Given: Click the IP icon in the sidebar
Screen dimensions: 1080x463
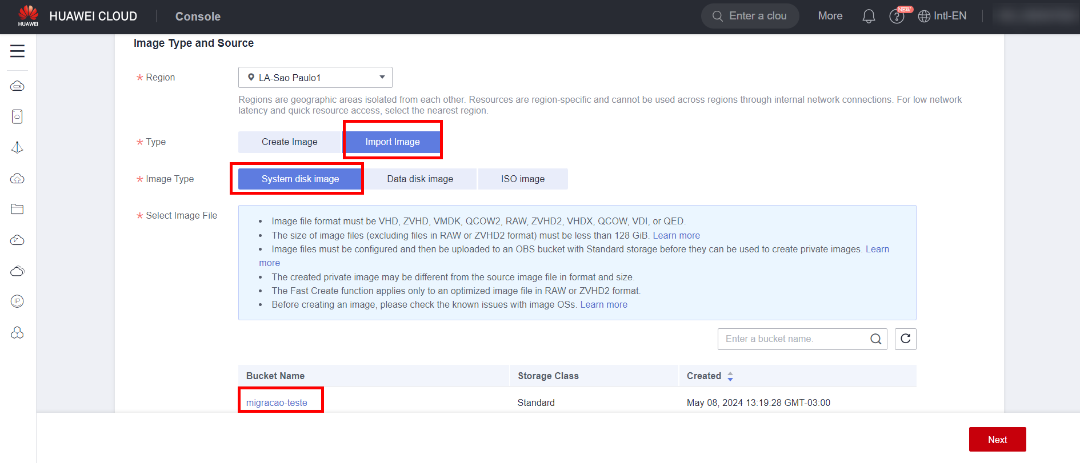Looking at the screenshot, I should pyautogui.click(x=17, y=301).
